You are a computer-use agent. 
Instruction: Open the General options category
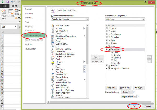(28, 9)
